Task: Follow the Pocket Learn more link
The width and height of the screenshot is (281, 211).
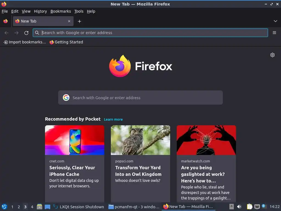Action: pos(113,119)
